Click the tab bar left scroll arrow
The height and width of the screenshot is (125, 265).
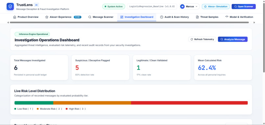click(x=8, y=23)
